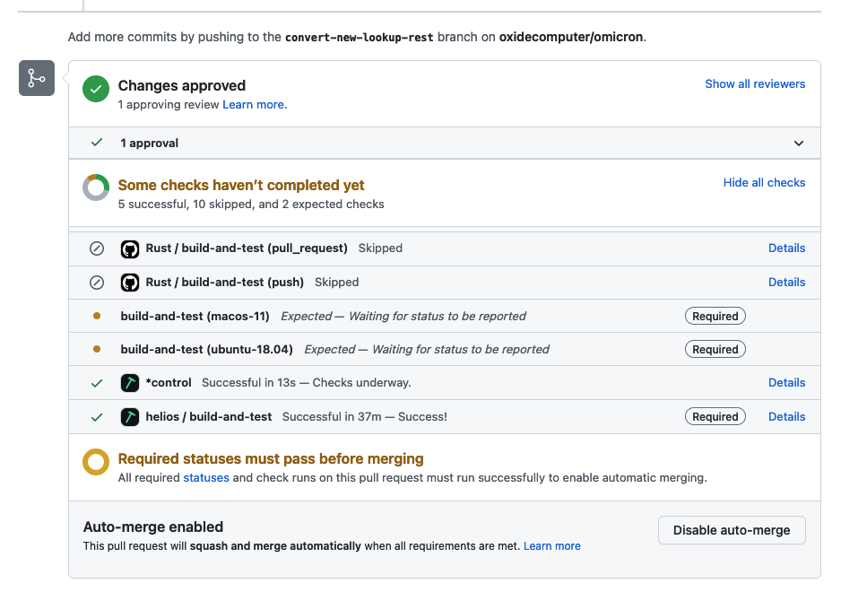Click the skipped icon for pull_request check
This screenshot has width=867, height=592.
click(x=97, y=248)
